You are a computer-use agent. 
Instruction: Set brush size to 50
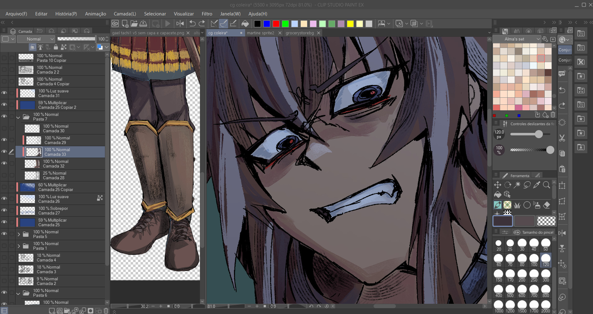coord(546,245)
